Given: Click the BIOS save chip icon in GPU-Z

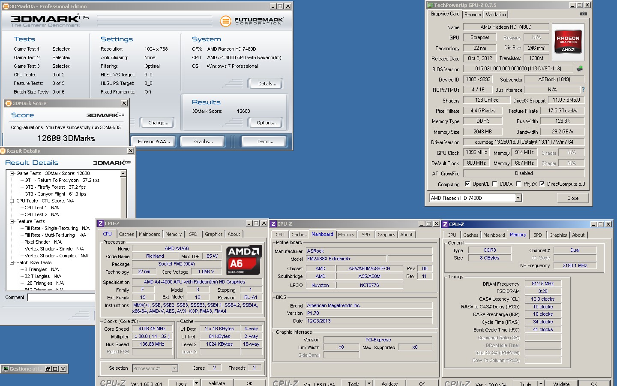Looking at the screenshot, I should (580, 68).
